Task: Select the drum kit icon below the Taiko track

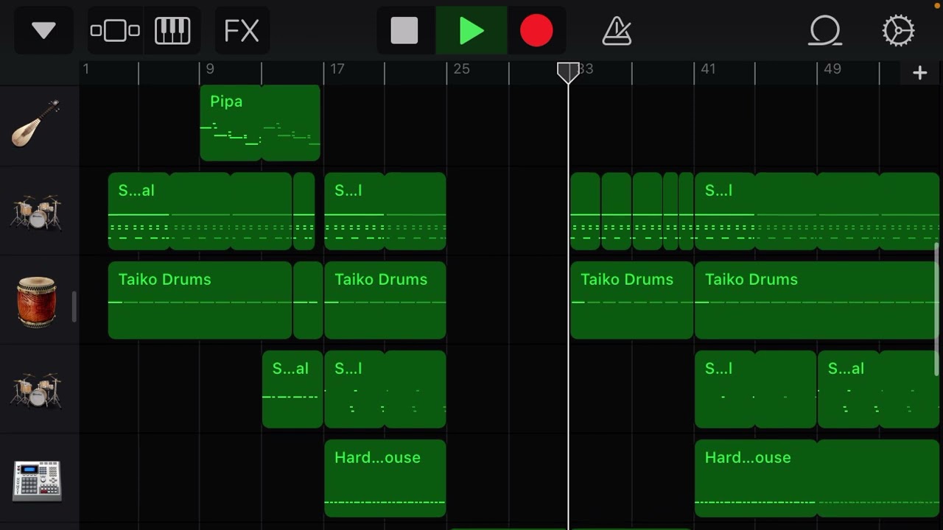Action: click(36, 390)
